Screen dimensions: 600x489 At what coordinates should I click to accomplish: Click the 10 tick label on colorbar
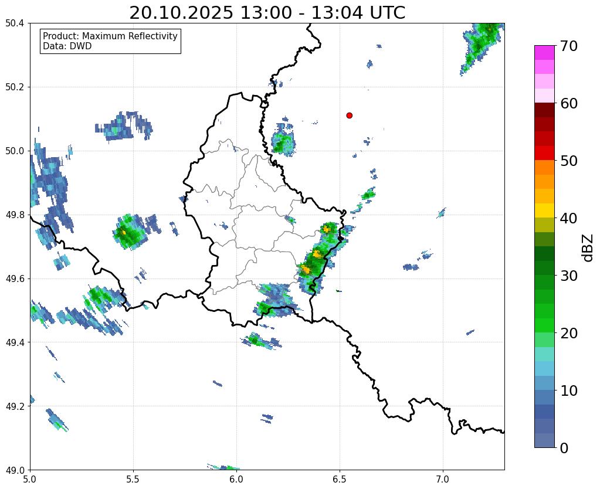coord(568,390)
